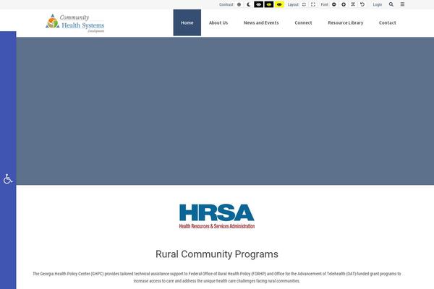Image resolution: width=434 pixels, height=289 pixels.
Task: Open the About Us menu
Action: 218,22
